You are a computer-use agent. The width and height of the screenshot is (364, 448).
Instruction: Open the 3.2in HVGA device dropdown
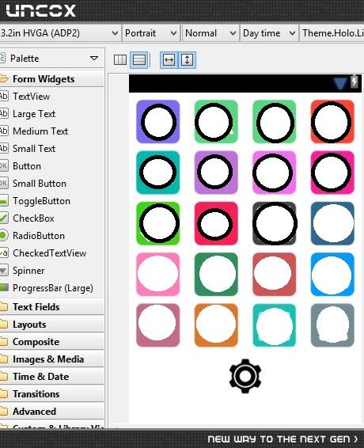[59, 33]
